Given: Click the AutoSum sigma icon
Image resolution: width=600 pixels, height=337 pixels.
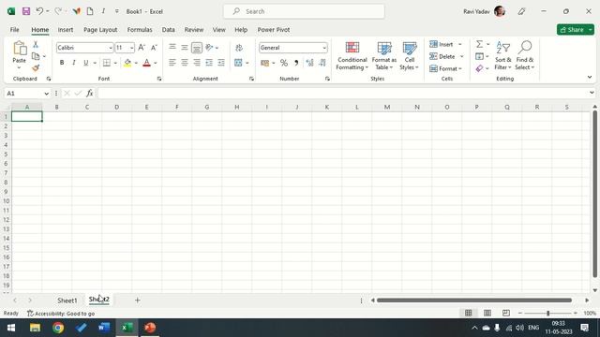Looking at the screenshot, I should (479, 44).
